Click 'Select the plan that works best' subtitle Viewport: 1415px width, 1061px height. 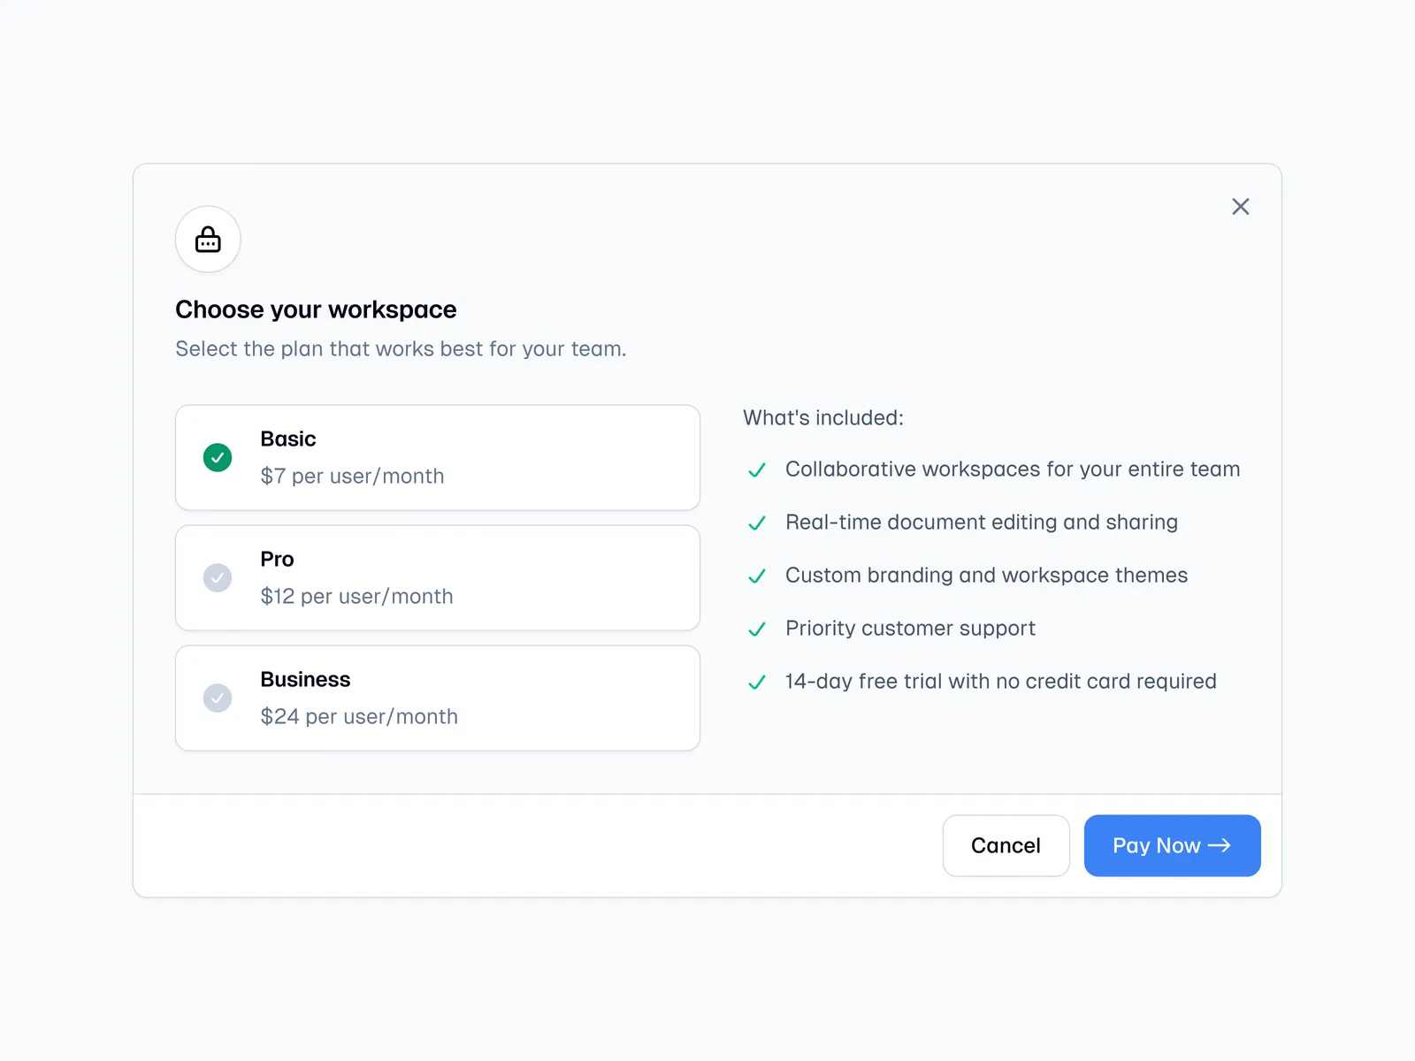coord(401,349)
